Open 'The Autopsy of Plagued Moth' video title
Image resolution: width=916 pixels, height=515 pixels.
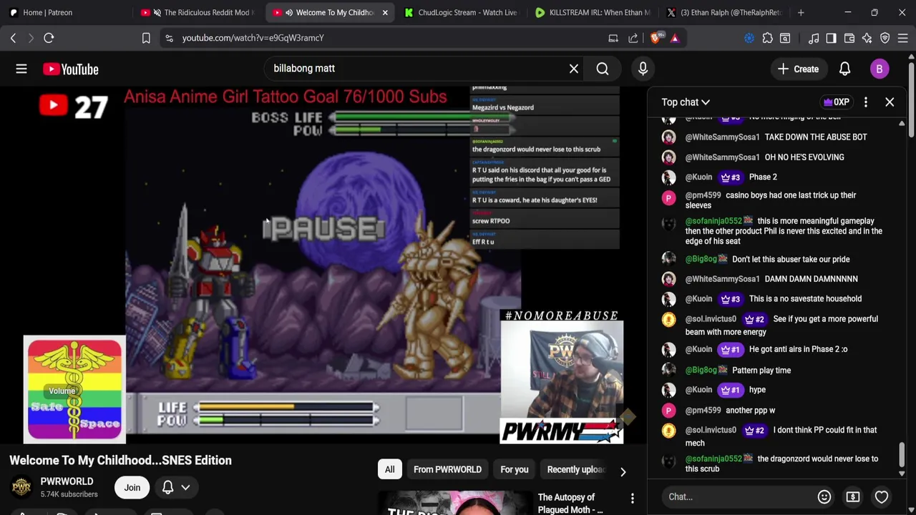point(570,503)
